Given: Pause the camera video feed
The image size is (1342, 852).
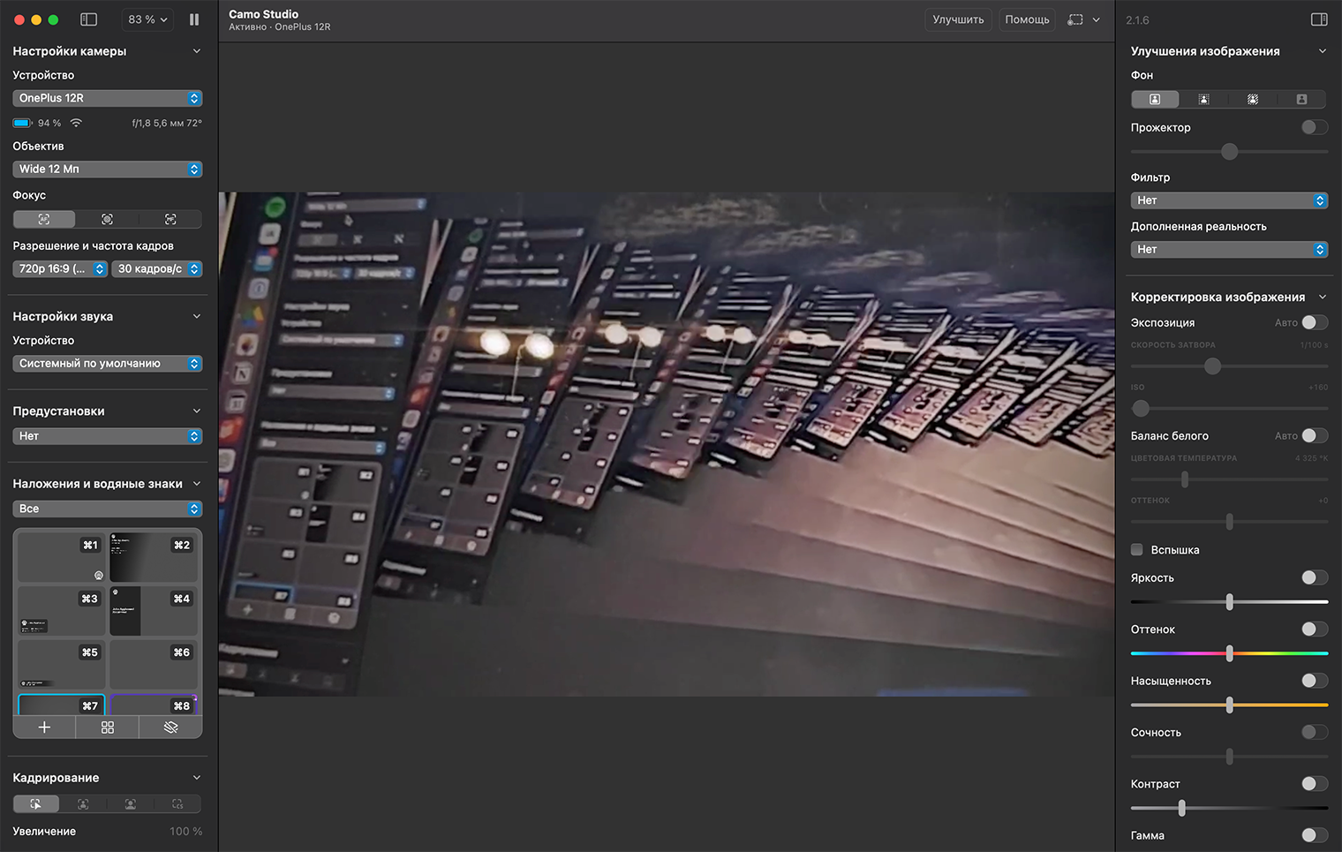Looking at the screenshot, I should [x=194, y=19].
